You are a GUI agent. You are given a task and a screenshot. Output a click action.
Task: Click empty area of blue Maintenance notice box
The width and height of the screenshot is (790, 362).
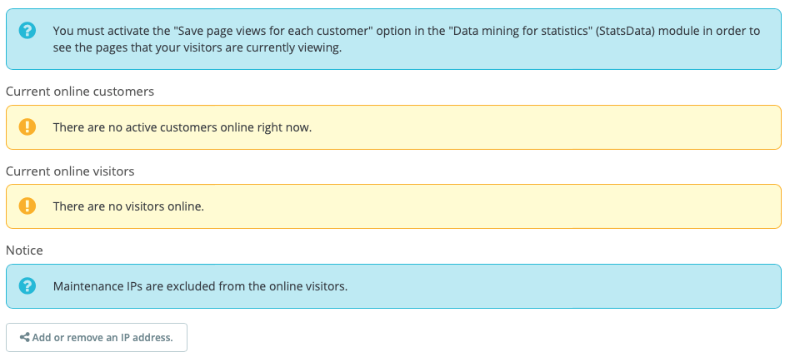coord(567,285)
